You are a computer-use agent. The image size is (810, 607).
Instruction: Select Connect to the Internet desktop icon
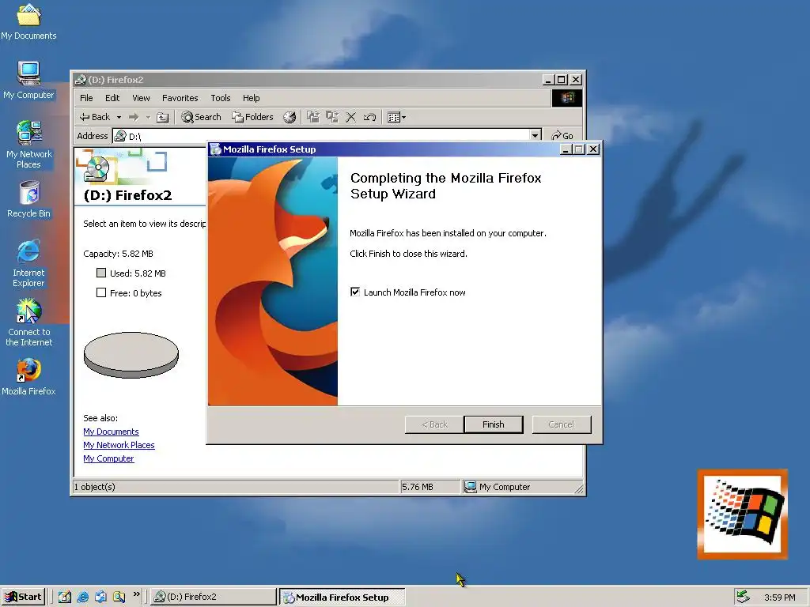click(29, 322)
